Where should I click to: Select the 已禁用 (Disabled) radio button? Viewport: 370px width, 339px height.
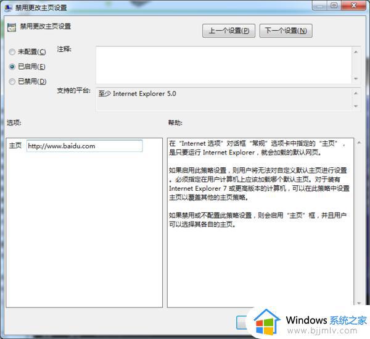(x=12, y=81)
